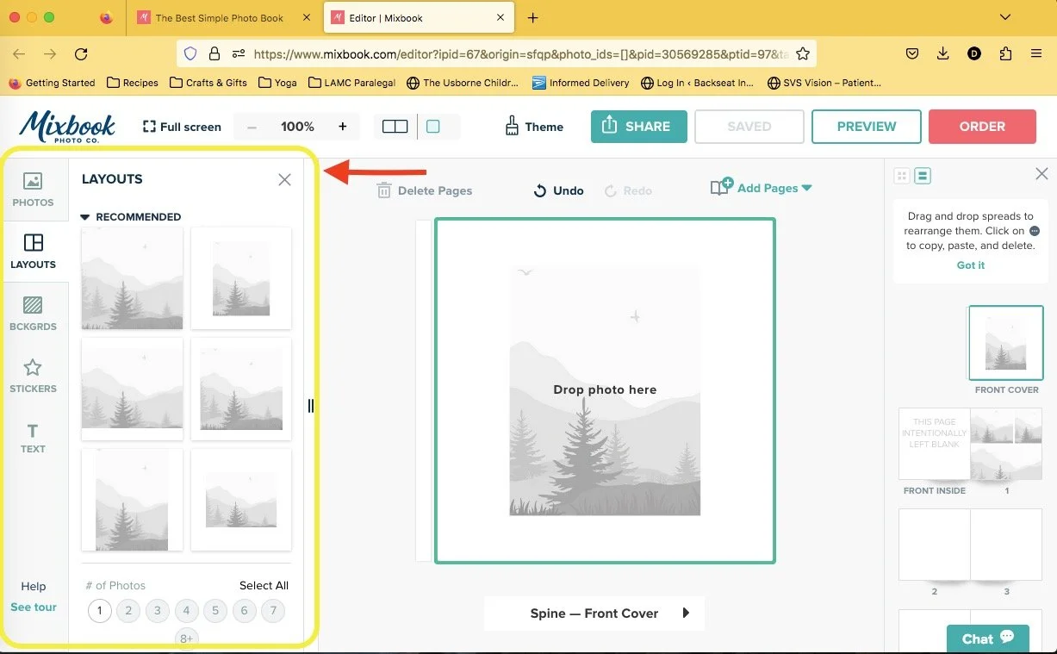Click the SHARE button
This screenshot has height=654, width=1057.
[x=638, y=126]
